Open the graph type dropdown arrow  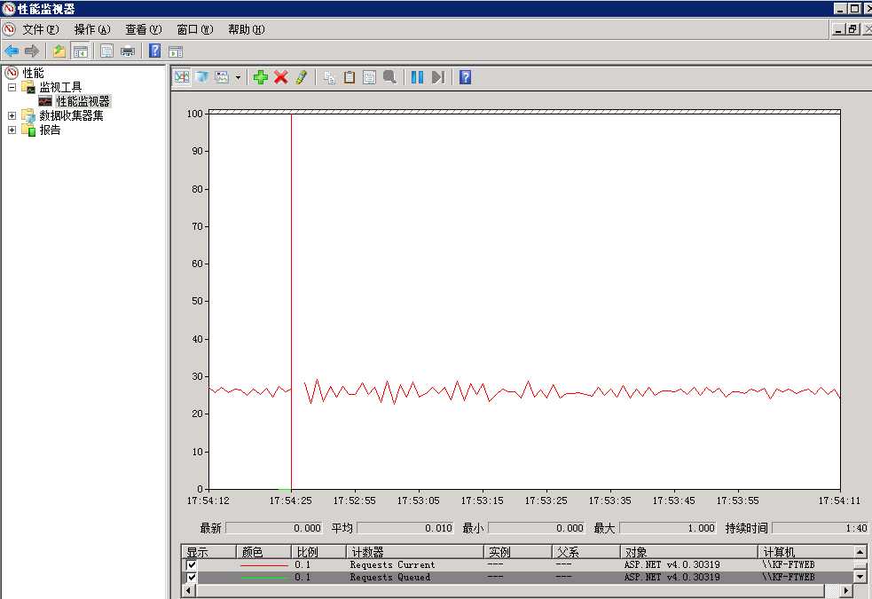(x=238, y=78)
